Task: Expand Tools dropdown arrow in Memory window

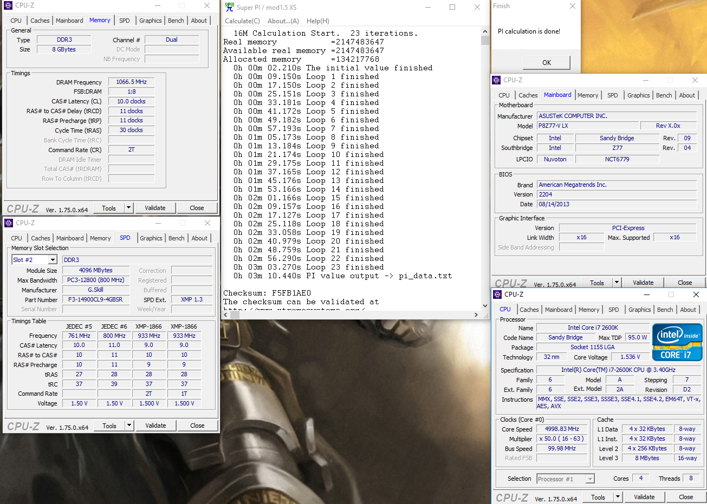Action: point(129,208)
